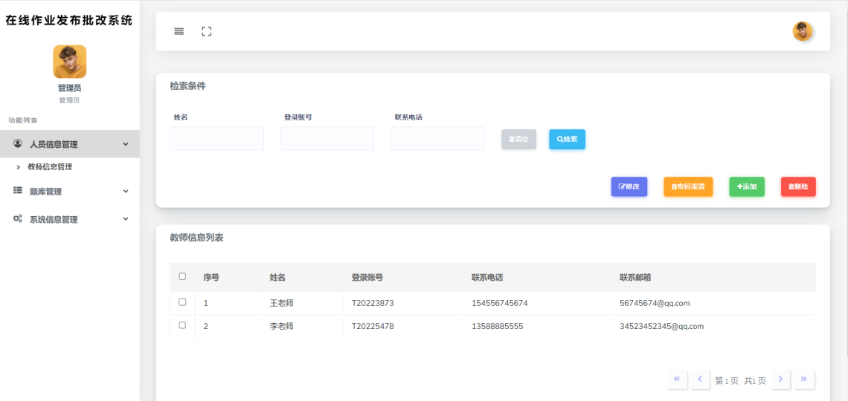Click the gray 清空 button

click(x=518, y=140)
